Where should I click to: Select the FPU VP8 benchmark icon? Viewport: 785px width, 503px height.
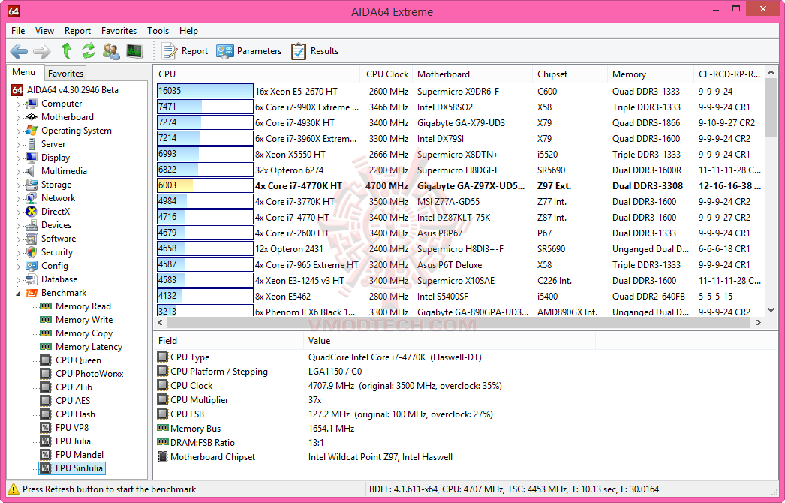tap(46, 427)
